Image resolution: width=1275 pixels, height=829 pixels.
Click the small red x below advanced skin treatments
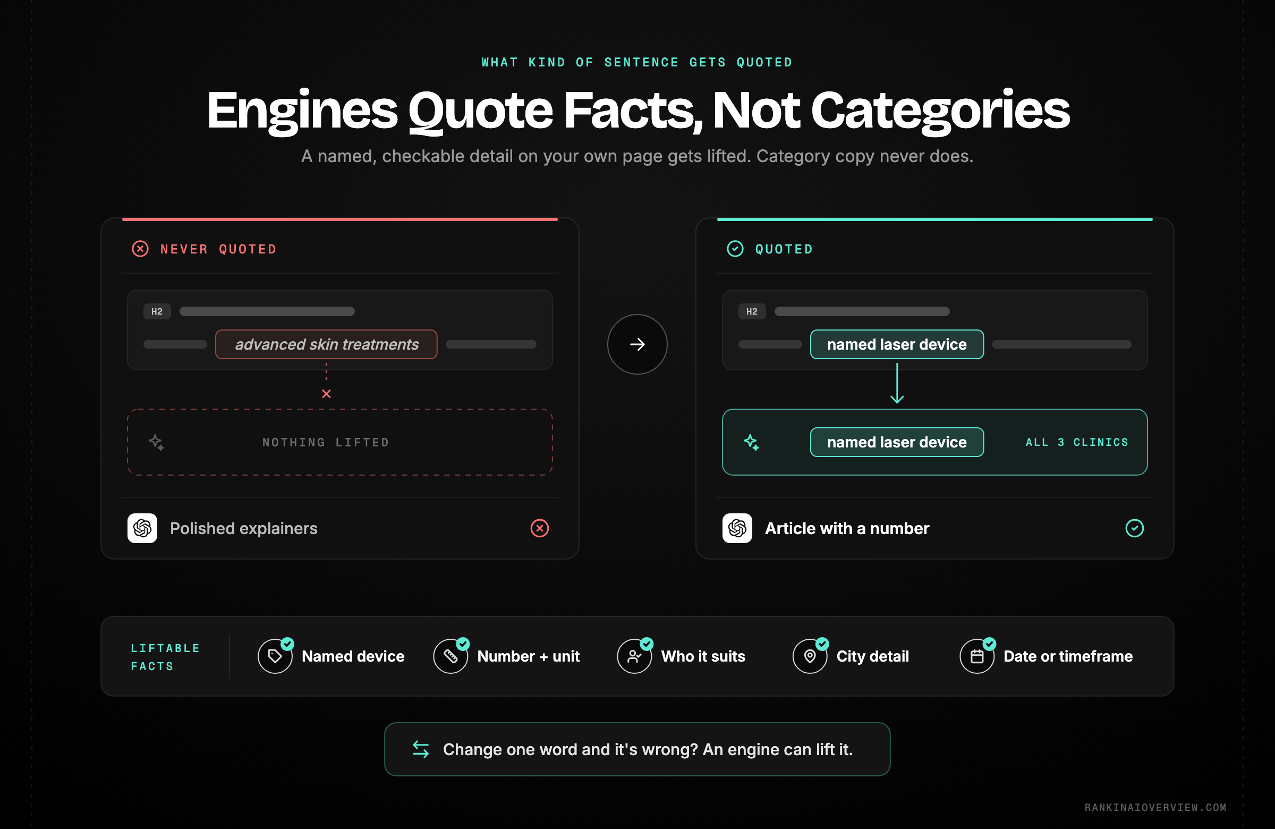[326, 393]
